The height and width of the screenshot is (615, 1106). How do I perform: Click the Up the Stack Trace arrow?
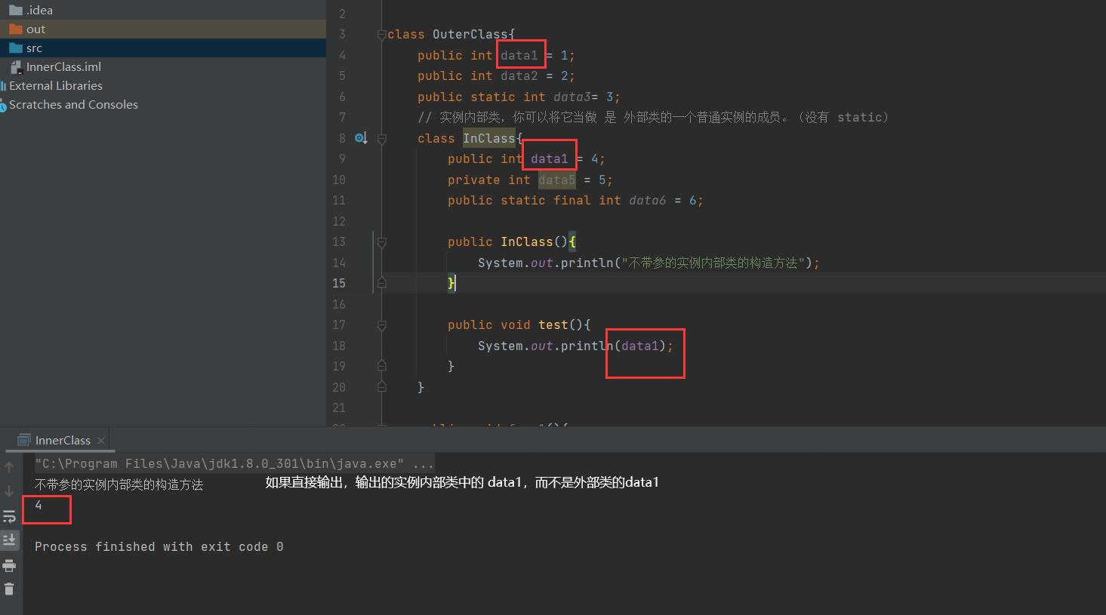pyautogui.click(x=9, y=467)
